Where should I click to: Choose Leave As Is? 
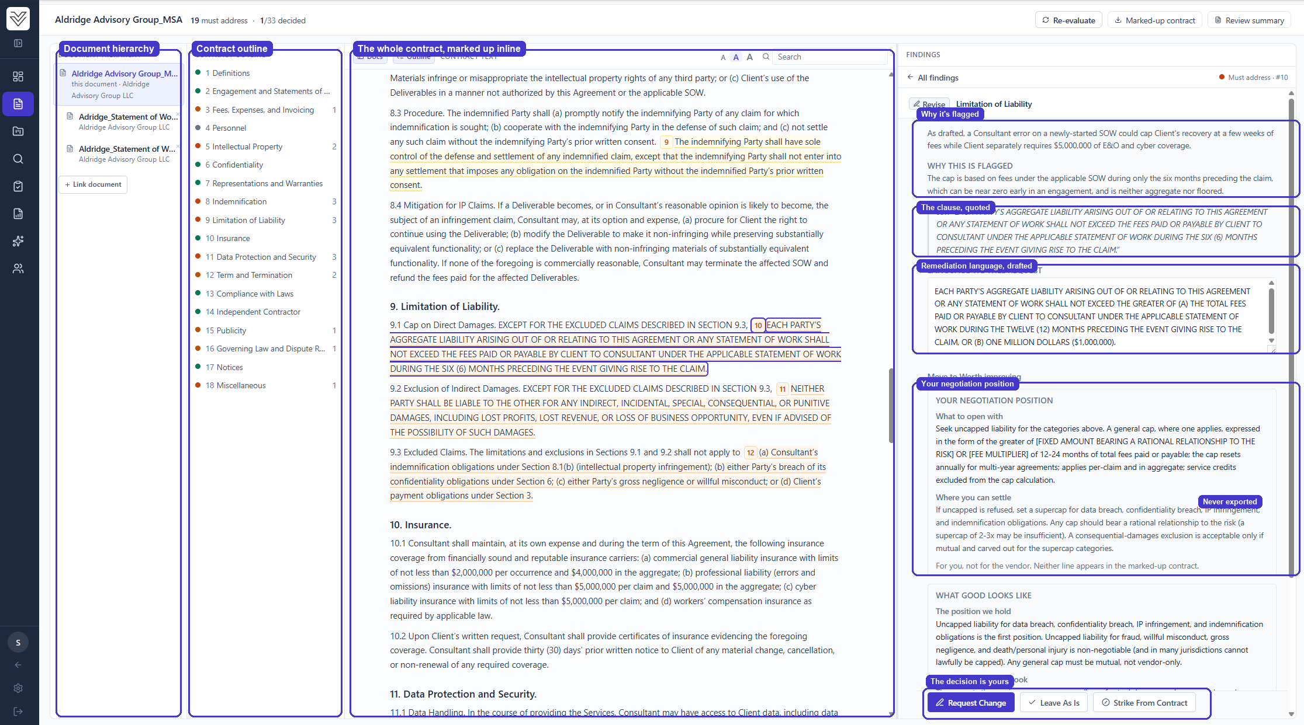click(x=1054, y=703)
